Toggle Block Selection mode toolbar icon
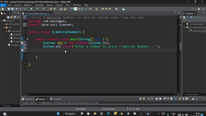Image resolution: width=206 pixels, height=116 pixels. (82, 9)
